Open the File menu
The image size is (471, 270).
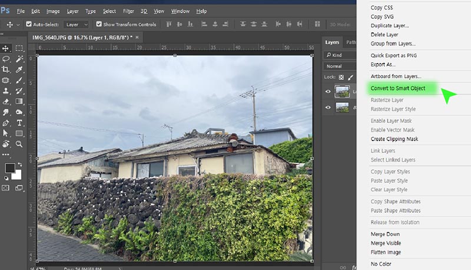(21, 11)
